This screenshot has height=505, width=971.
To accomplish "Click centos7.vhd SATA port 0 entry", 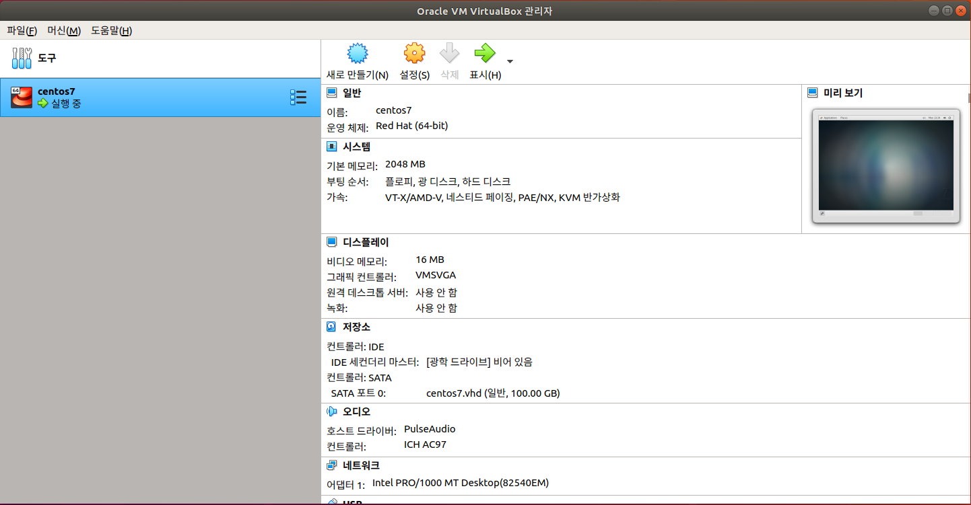I will click(493, 393).
